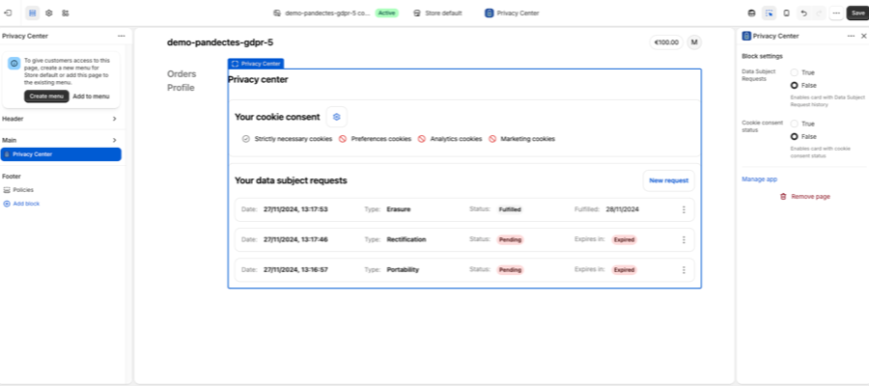This screenshot has height=386, width=869.
Task: Click the trash icon next to Remove page
Action: [x=783, y=197]
